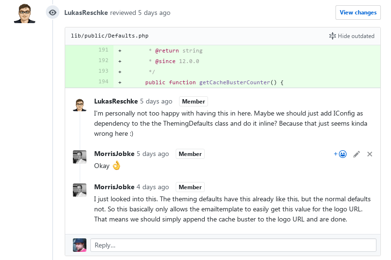Click MorrisJobke's avatar beside the Okay comment
The image size is (391, 260).
[80, 157]
